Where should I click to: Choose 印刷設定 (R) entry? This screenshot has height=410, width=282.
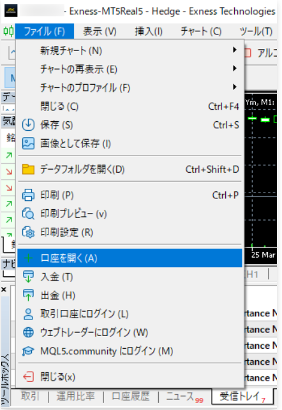tap(130, 232)
